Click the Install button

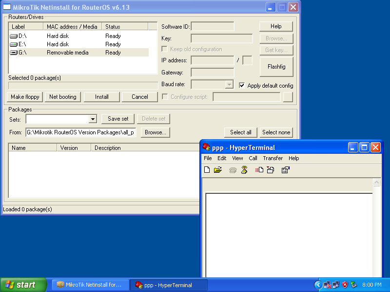coord(102,97)
